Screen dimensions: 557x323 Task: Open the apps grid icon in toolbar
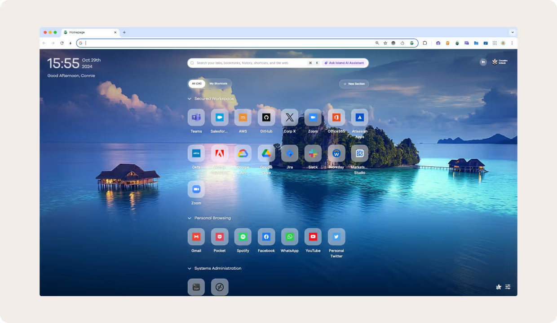point(495,43)
